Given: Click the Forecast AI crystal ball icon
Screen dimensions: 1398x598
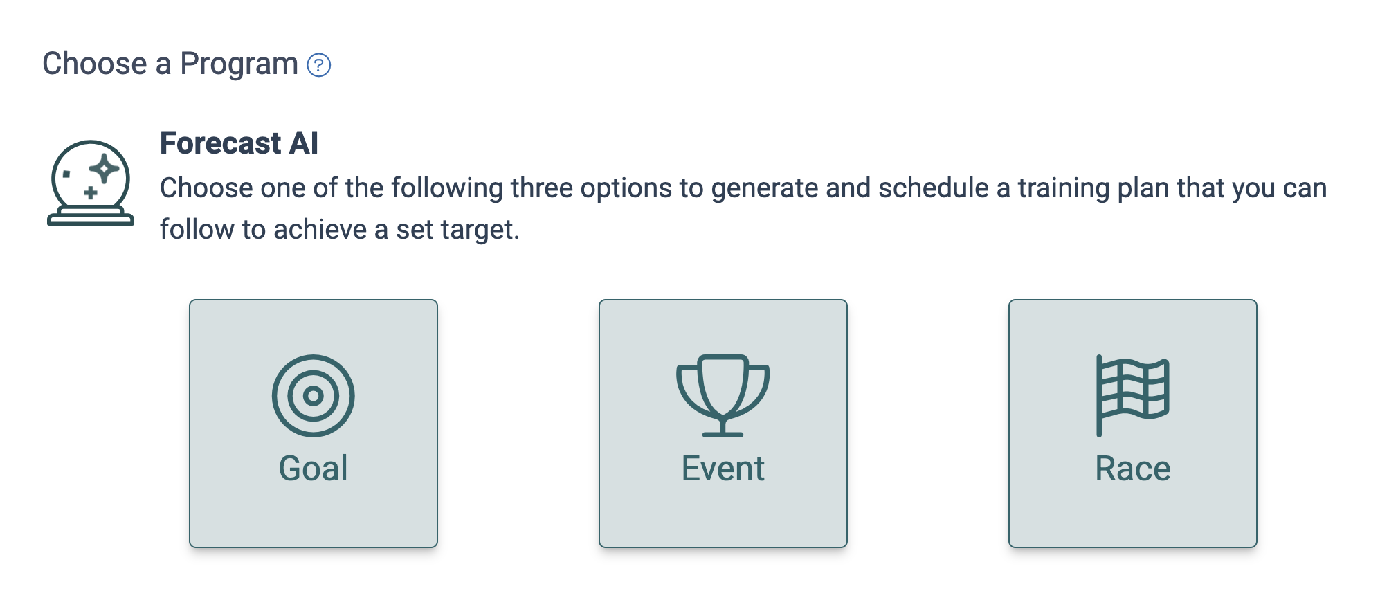Looking at the screenshot, I should (x=91, y=183).
